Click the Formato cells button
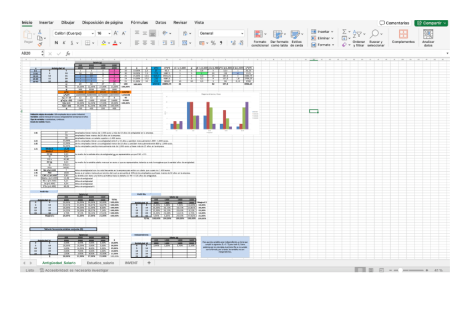This screenshot has height=332, width=470. click(x=322, y=45)
